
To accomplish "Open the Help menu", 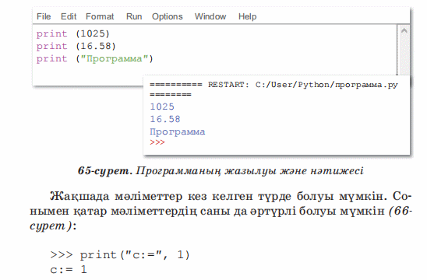I will (x=247, y=16).
